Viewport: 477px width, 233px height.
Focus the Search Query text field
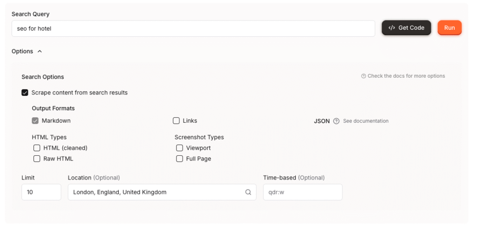click(x=193, y=28)
